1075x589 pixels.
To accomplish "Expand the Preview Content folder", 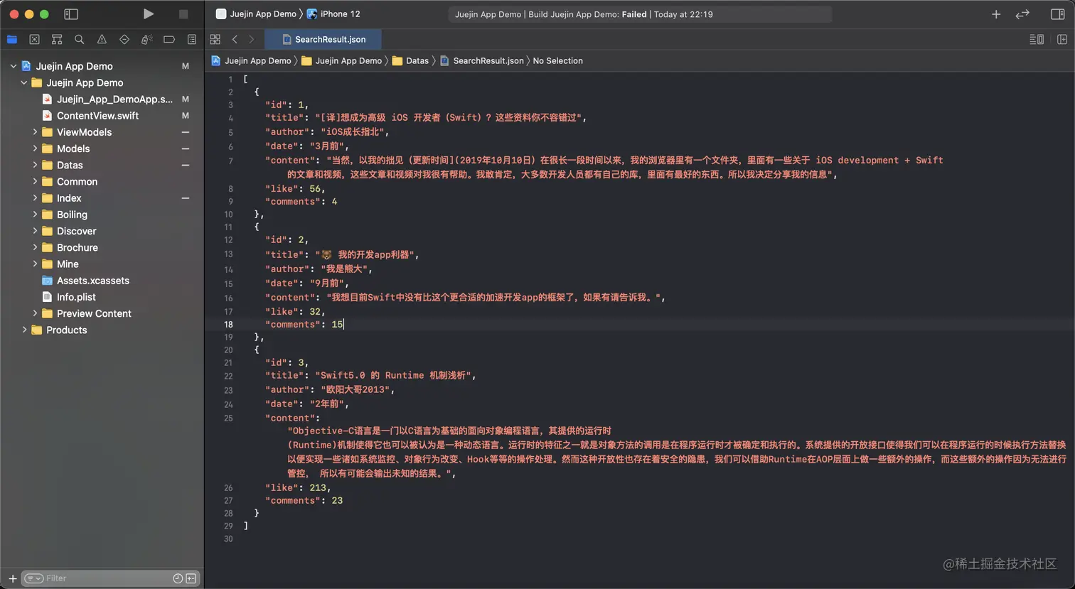I will tap(35, 313).
